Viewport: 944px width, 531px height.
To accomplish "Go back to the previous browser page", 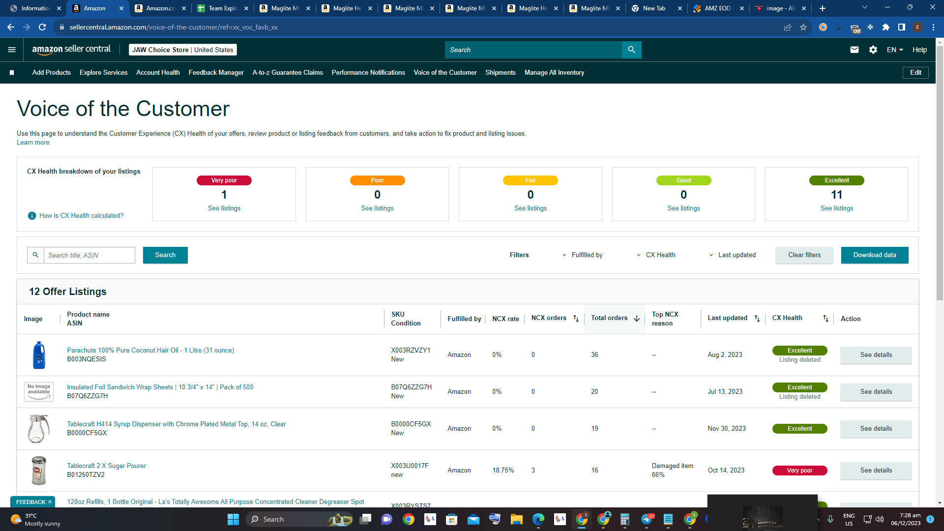I will coord(11,27).
